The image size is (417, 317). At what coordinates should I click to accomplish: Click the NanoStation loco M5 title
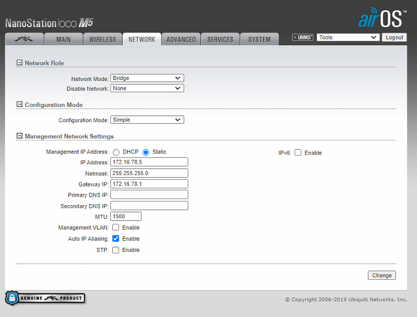tap(49, 23)
